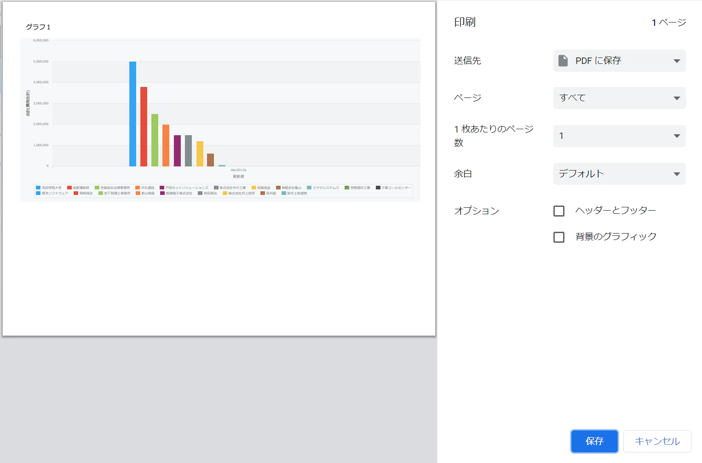The height and width of the screenshot is (463, 702).
Task: Click the 余白 label
Action: coord(463,174)
